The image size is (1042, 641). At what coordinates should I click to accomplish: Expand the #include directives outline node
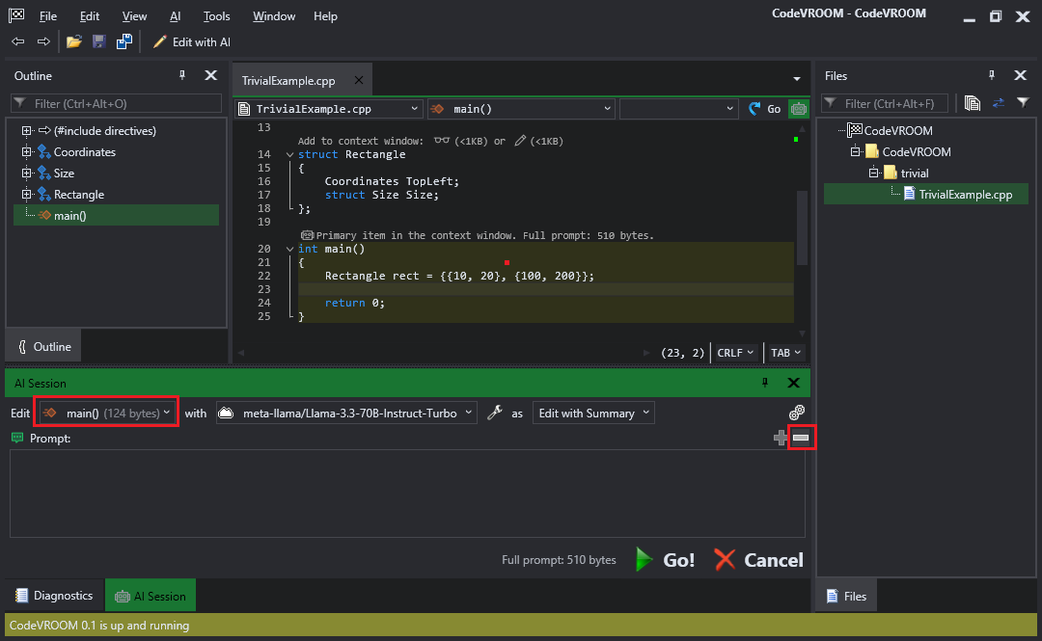tap(27, 131)
